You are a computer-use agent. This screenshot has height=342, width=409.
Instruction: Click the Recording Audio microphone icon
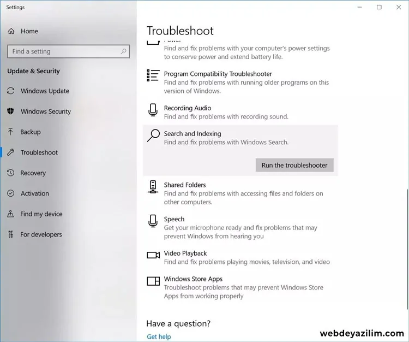coord(153,110)
